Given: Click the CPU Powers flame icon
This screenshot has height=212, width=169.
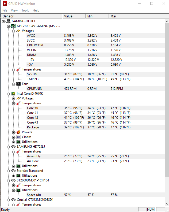Looking at the screenshot, I should (18, 132).
